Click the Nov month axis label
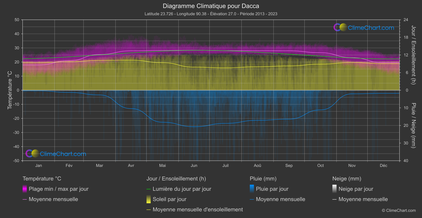The height and width of the screenshot is (218, 422). coord(352,165)
